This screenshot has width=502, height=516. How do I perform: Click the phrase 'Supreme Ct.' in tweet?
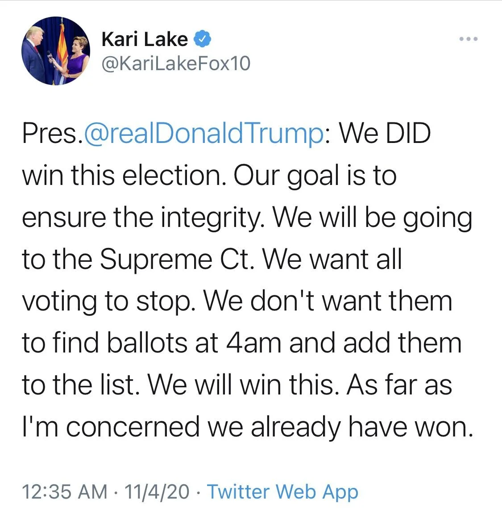(177, 259)
